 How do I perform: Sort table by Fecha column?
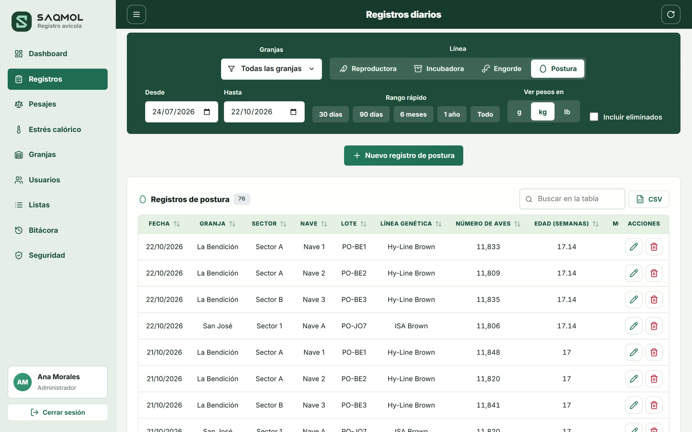click(164, 224)
